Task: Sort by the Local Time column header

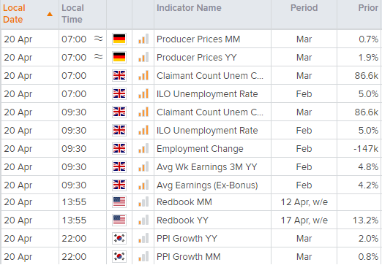Action: pos(72,14)
